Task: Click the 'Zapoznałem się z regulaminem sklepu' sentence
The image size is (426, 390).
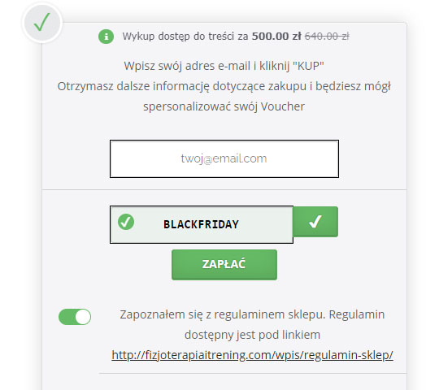Action: 223,315
